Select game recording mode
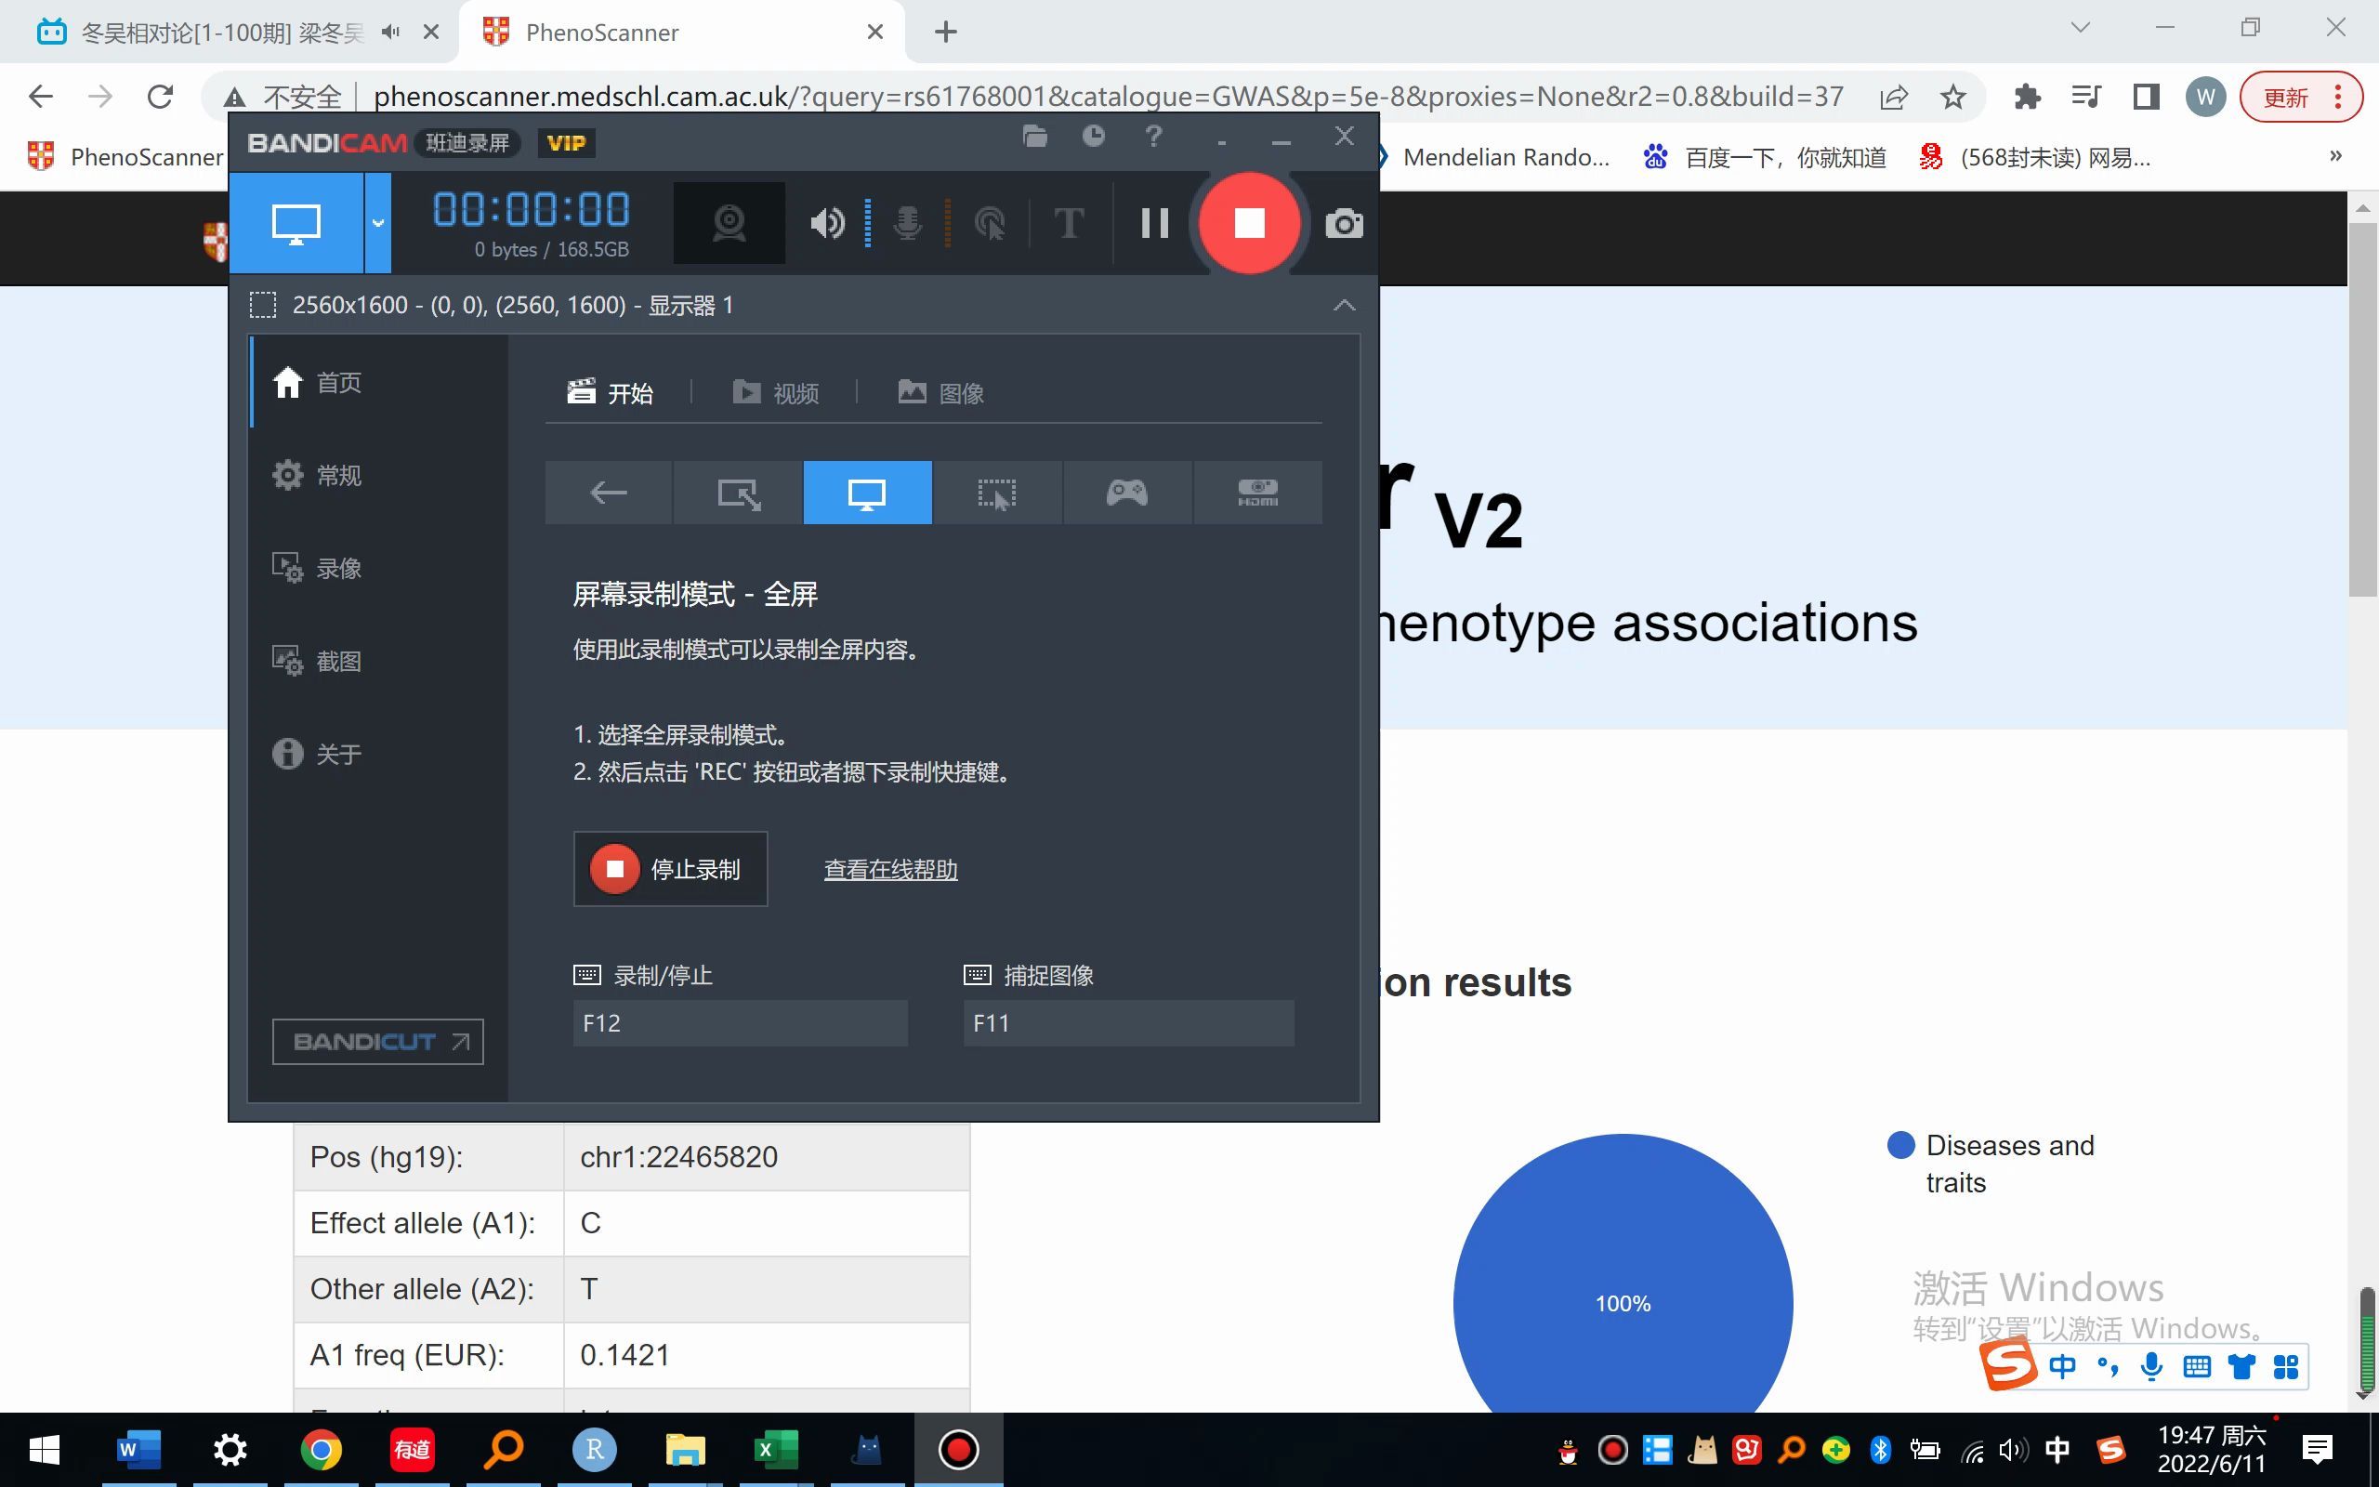 [x=1125, y=492]
